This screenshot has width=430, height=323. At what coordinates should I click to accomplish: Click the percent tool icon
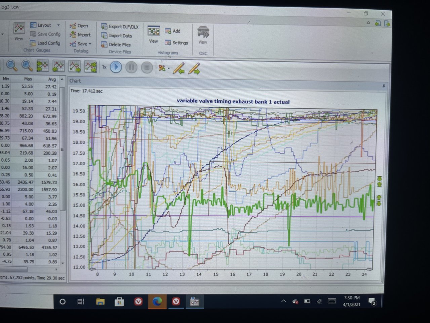[x=162, y=68]
